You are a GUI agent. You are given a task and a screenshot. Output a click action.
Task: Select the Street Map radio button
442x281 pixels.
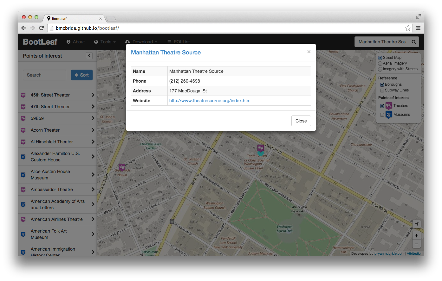380,58
